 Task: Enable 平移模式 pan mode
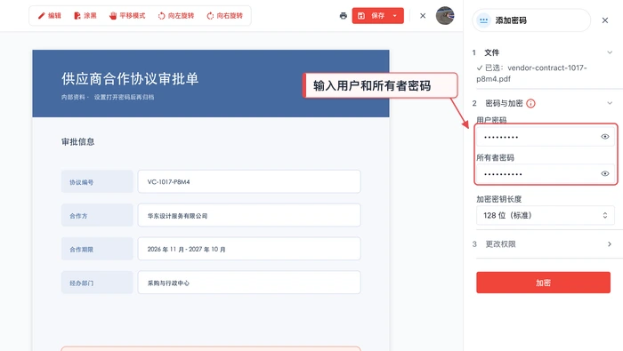coord(127,16)
